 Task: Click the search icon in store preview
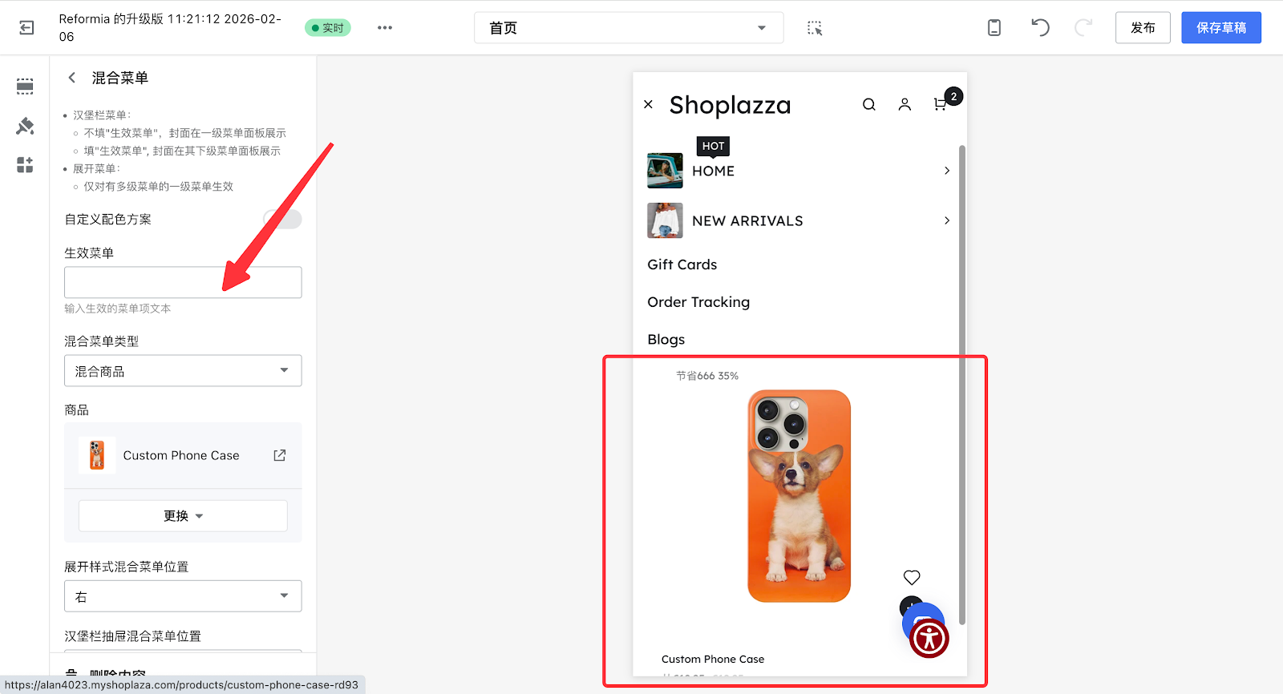click(x=868, y=105)
